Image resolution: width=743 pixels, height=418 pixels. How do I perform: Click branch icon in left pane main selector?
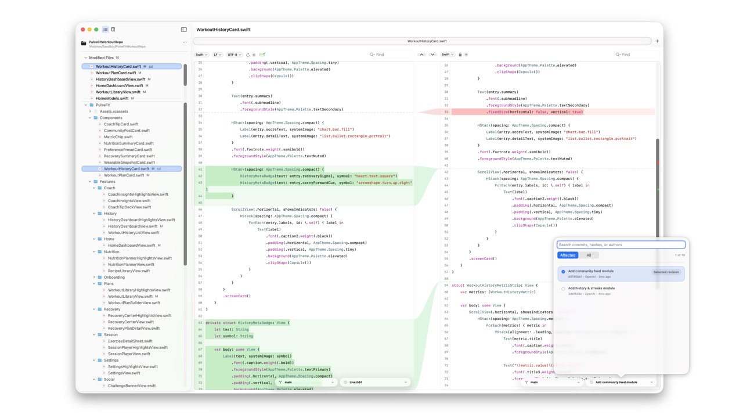(x=280, y=383)
